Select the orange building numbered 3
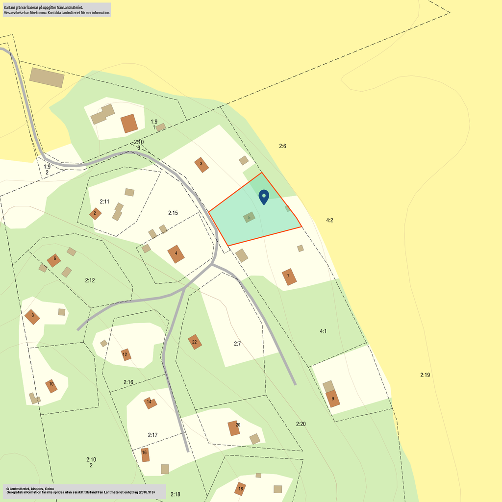Image resolution: width=502 pixels, height=502 pixels. click(201, 164)
